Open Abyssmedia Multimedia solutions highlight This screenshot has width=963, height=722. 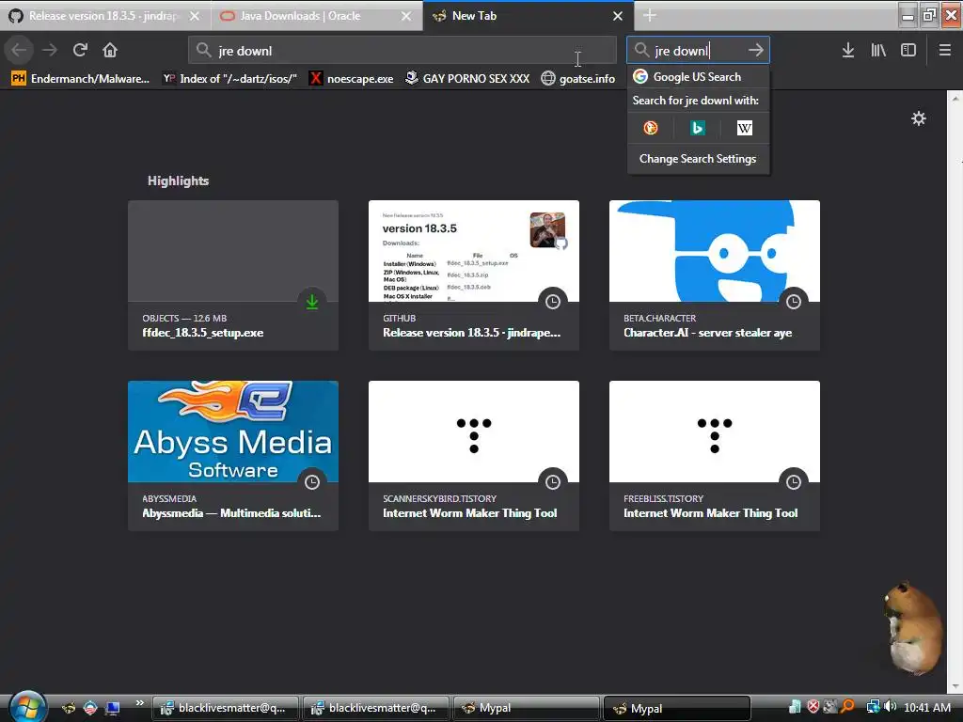(233, 456)
